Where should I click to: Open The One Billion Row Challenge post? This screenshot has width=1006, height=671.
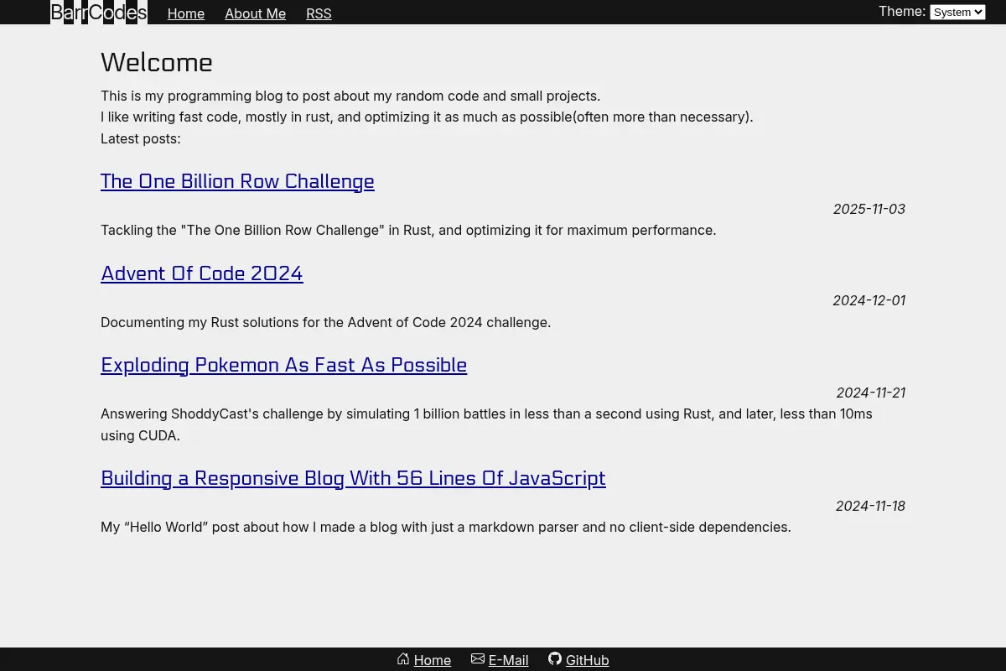pyautogui.click(x=237, y=181)
